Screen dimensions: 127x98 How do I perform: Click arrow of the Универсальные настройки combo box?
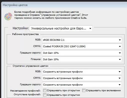90,28
